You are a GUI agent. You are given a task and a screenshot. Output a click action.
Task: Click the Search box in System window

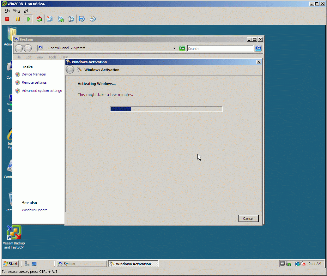(220, 49)
